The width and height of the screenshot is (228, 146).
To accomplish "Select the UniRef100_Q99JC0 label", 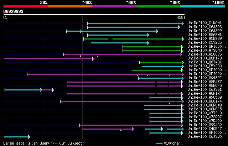I will (x=204, y=125).
